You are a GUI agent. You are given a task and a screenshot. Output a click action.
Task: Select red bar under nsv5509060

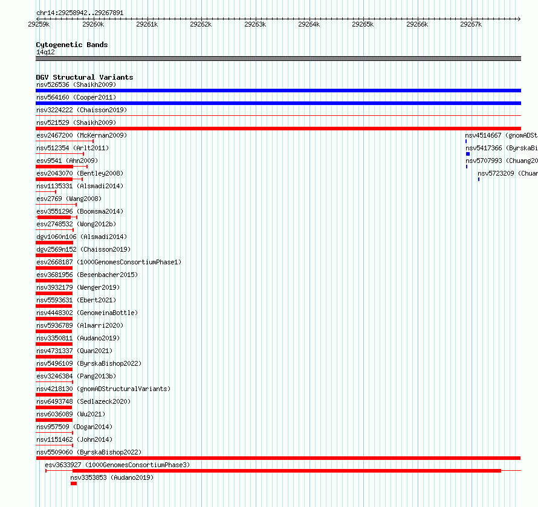(278, 458)
